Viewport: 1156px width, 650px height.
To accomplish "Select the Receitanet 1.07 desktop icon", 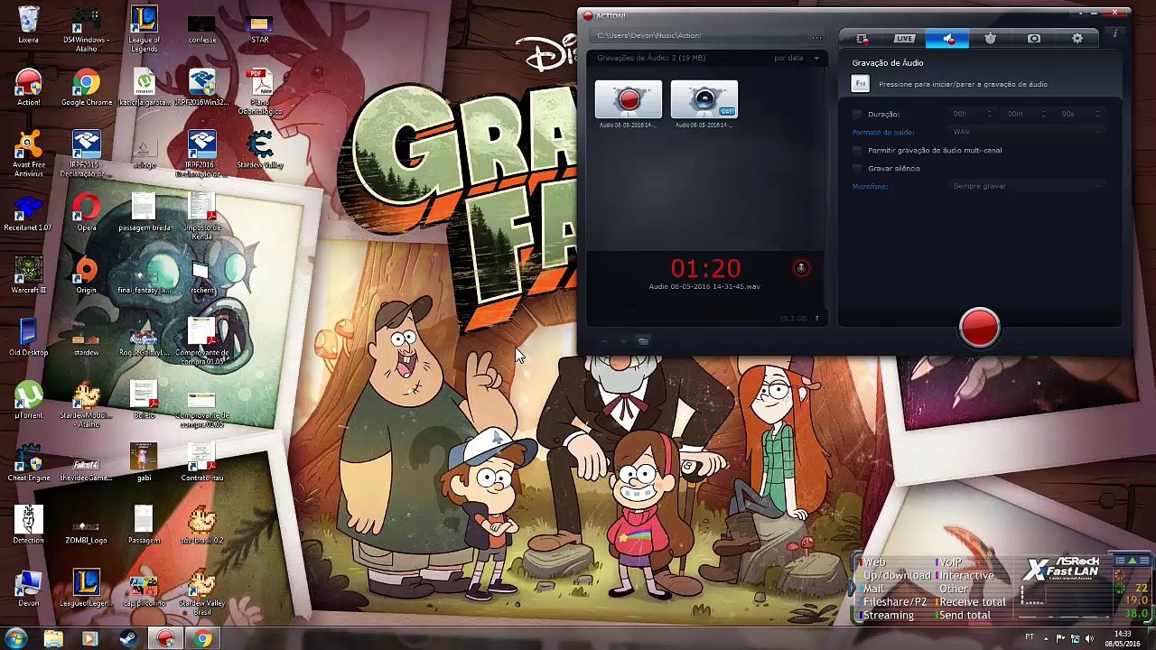I will (x=28, y=213).
